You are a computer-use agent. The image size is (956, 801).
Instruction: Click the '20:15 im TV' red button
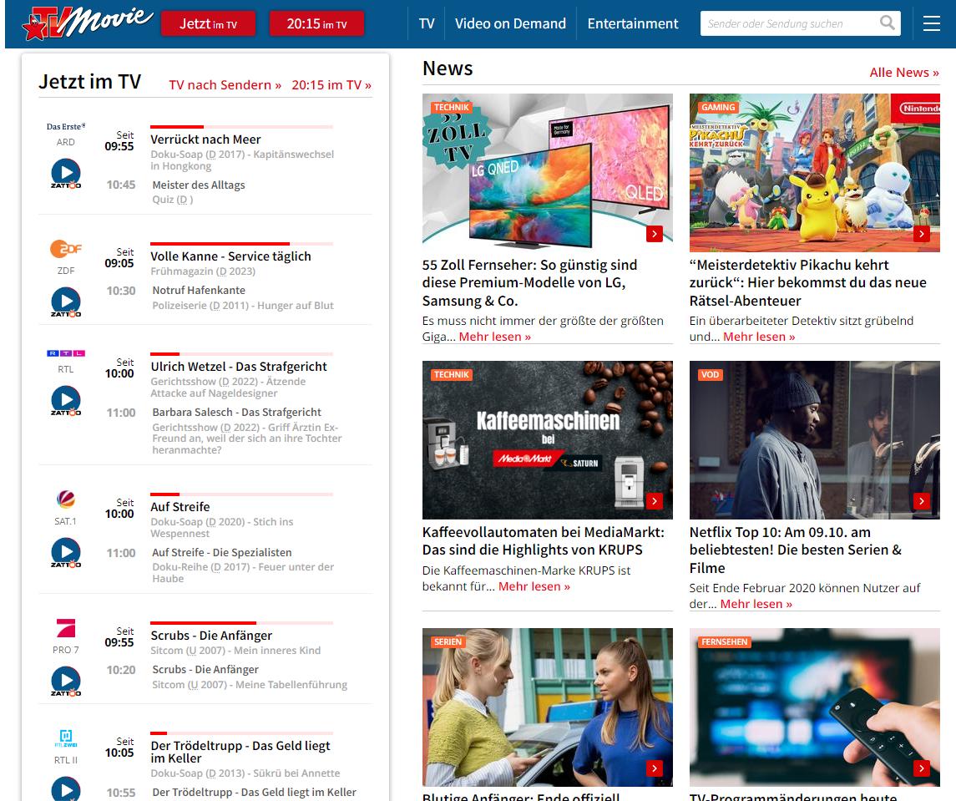[316, 23]
